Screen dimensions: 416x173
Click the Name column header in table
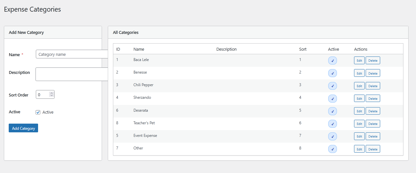[x=139, y=49]
